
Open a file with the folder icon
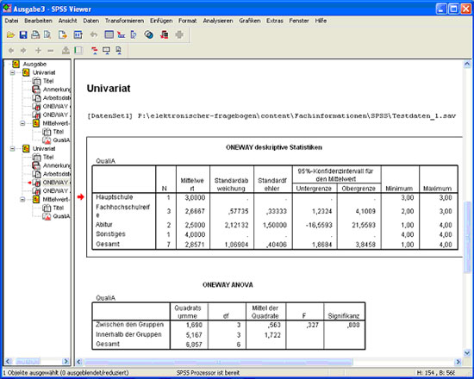10,35
